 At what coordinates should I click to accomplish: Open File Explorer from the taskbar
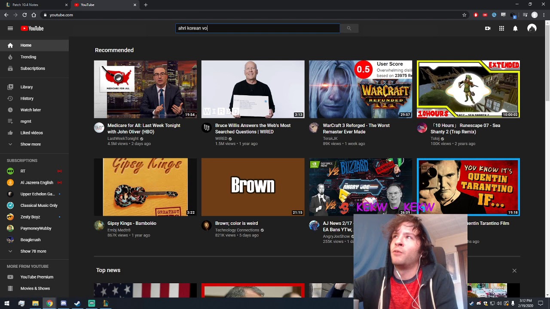click(35, 303)
